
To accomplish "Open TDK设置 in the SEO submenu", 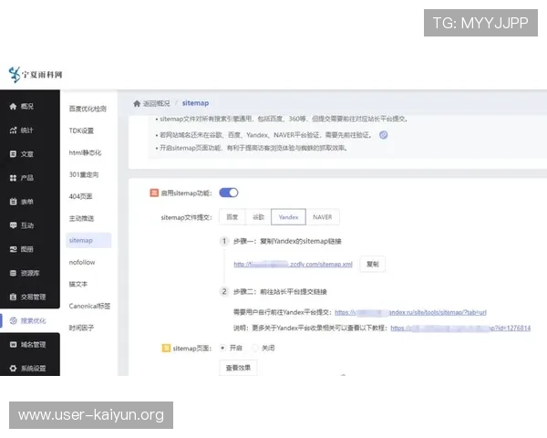I will [81, 130].
